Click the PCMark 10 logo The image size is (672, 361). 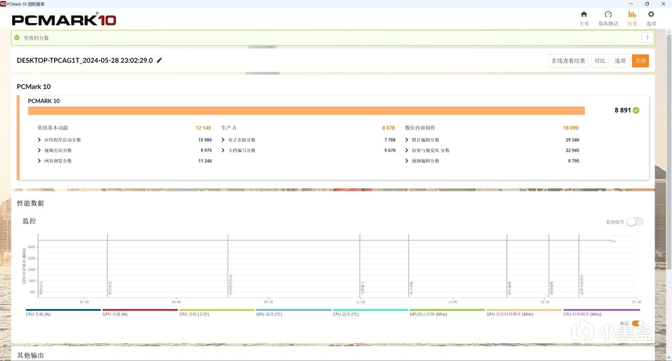coord(64,20)
